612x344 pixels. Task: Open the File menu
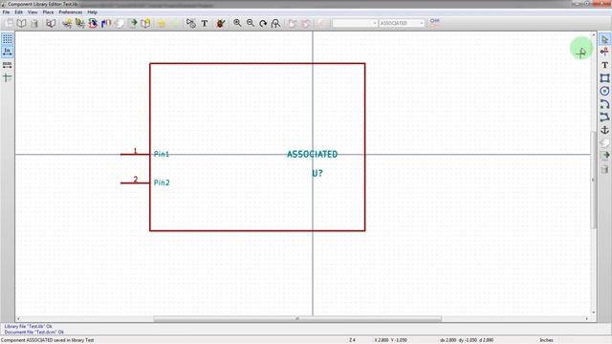click(x=7, y=12)
